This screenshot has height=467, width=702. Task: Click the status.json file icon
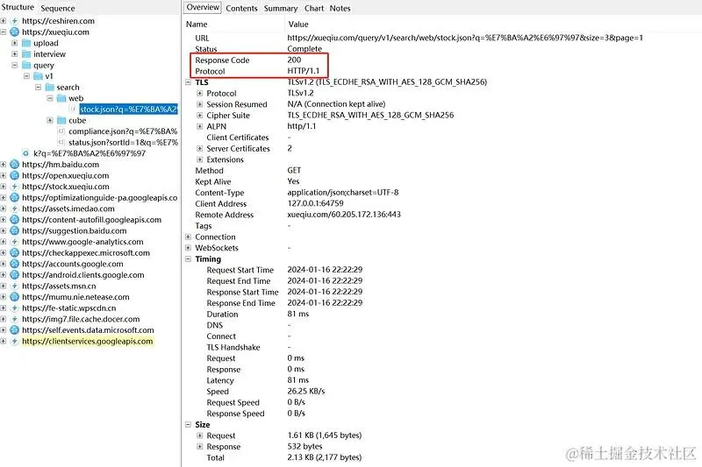point(61,142)
